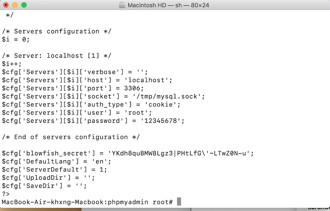Click the terminal cursor block at the prompt

point(179,202)
